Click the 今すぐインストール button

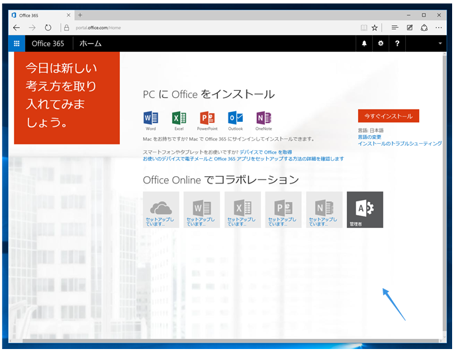pyautogui.click(x=389, y=116)
